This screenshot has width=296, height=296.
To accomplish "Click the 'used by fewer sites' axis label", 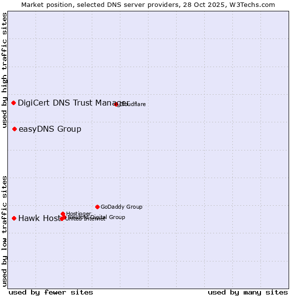I will coord(51,292).
